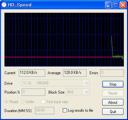Click the Reset button
This screenshot has height=120, width=128.
pos(113,93)
